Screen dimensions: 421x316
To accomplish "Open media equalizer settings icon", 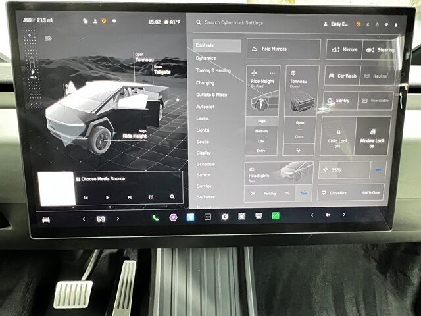I will [151, 197].
